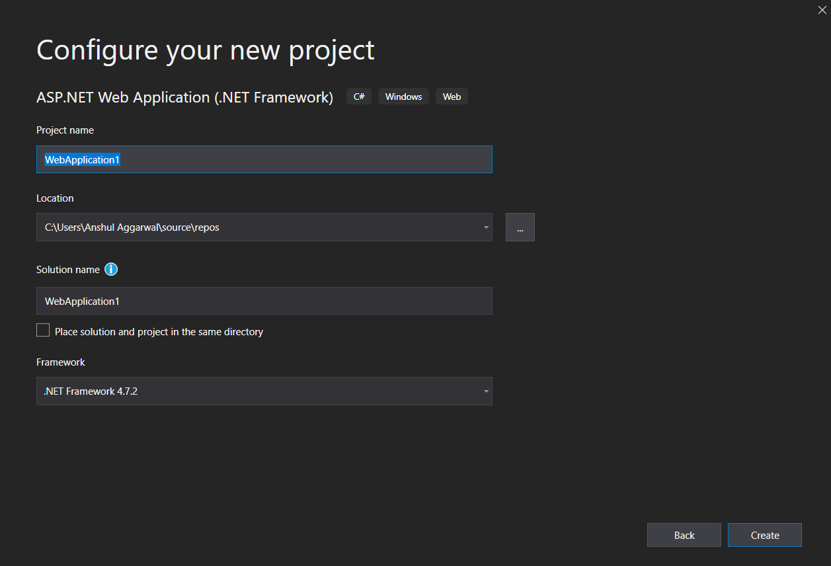Select the Web project type tag
Screen dimensions: 831x566
(x=452, y=96)
